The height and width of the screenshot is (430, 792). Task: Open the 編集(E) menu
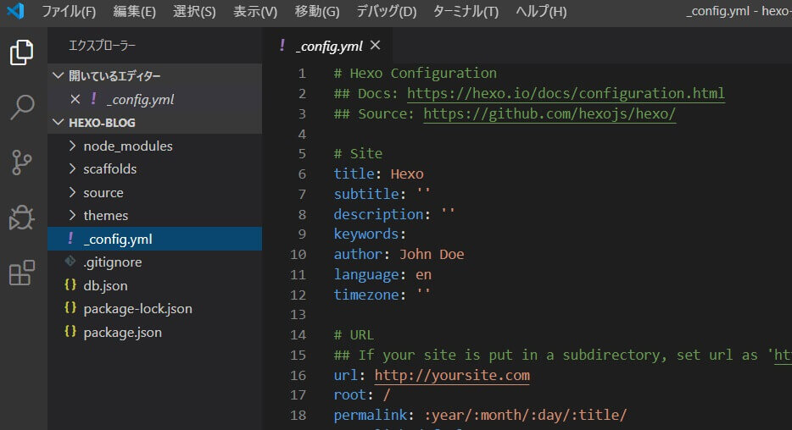click(134, 11)
